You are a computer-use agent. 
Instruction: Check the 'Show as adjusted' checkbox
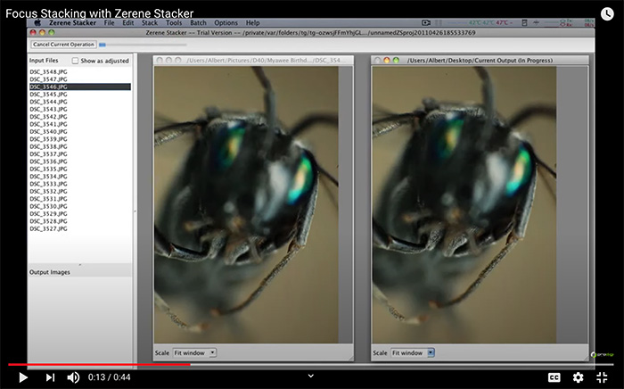point(76,61)
